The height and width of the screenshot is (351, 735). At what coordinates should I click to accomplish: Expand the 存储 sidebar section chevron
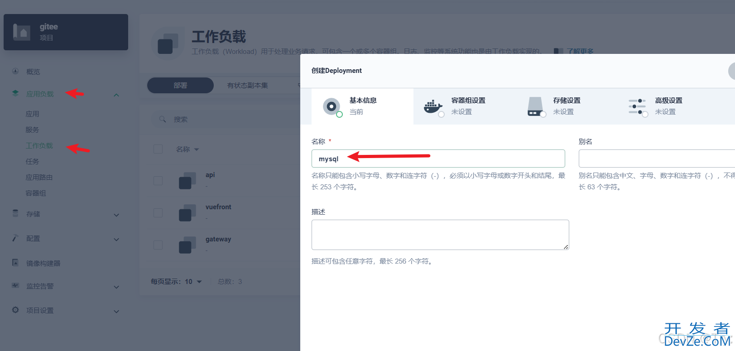pyautogui.click(x=116, y=215)
